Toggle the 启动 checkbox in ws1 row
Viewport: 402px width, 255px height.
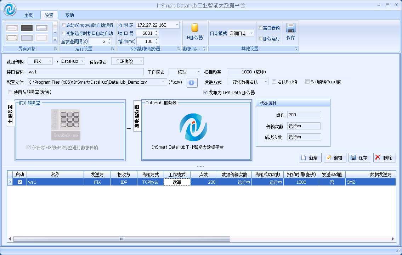click(20, 182)
